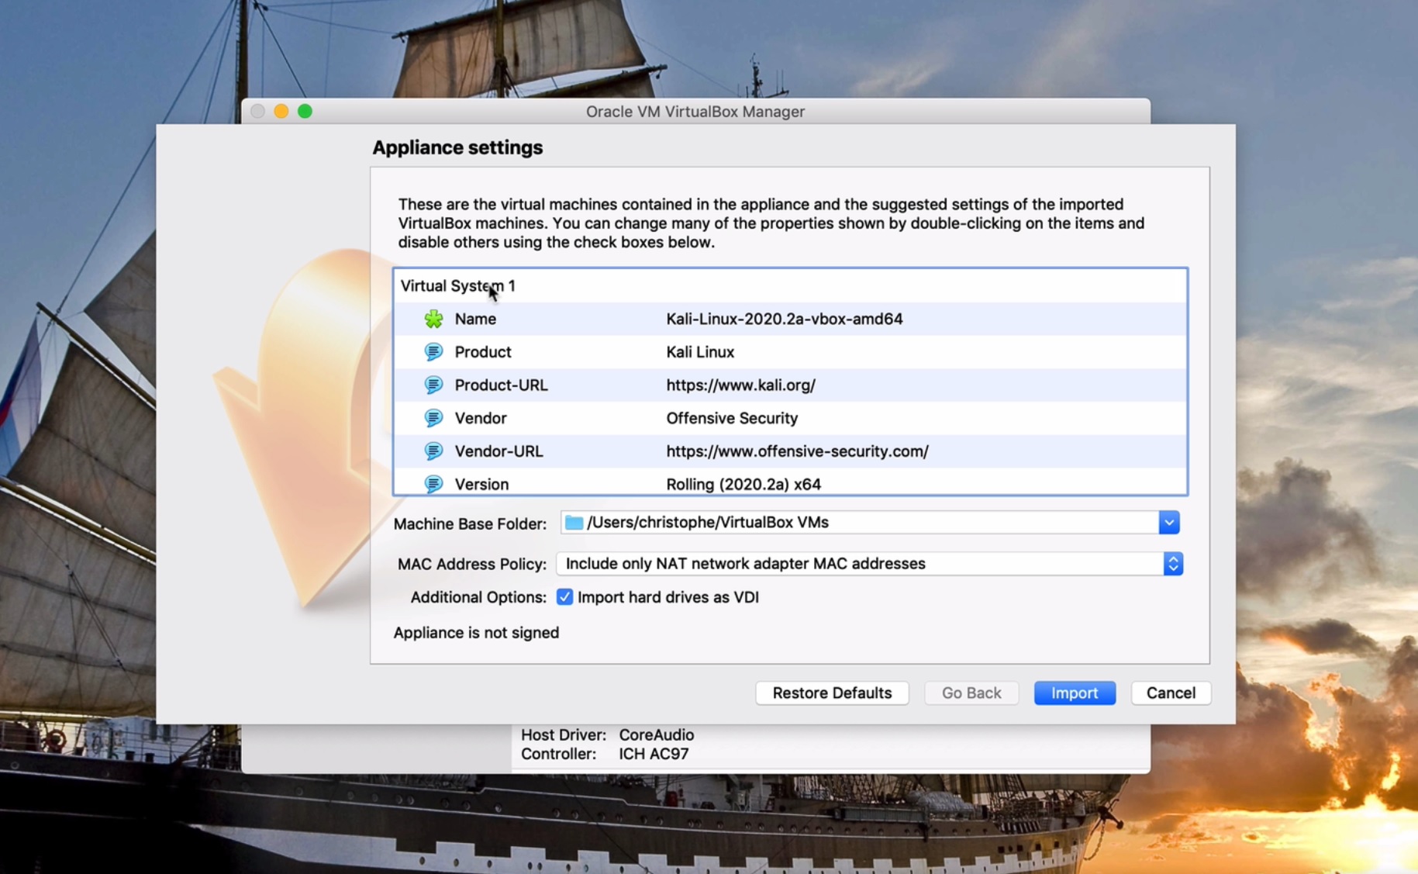Viewport: 1418px width, 874px height.
Task: Select the Virtual System 1 header row
Action: (x=790, y=286)
